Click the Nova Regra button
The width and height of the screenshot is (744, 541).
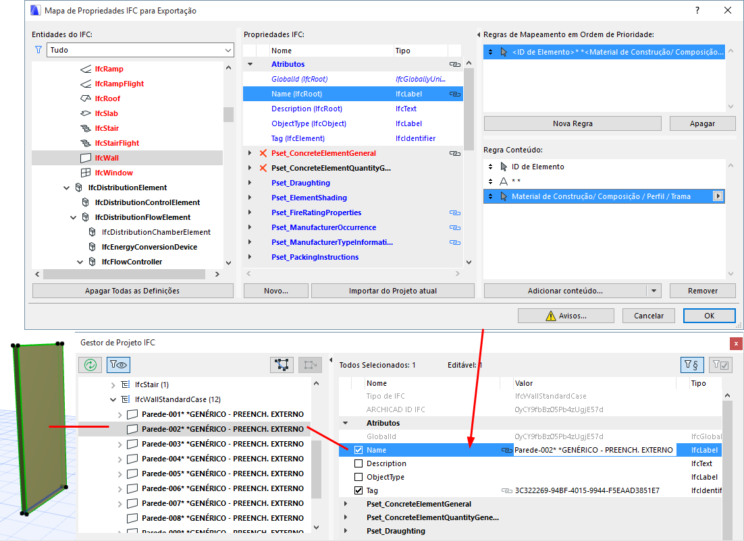(x=573, y=123)
